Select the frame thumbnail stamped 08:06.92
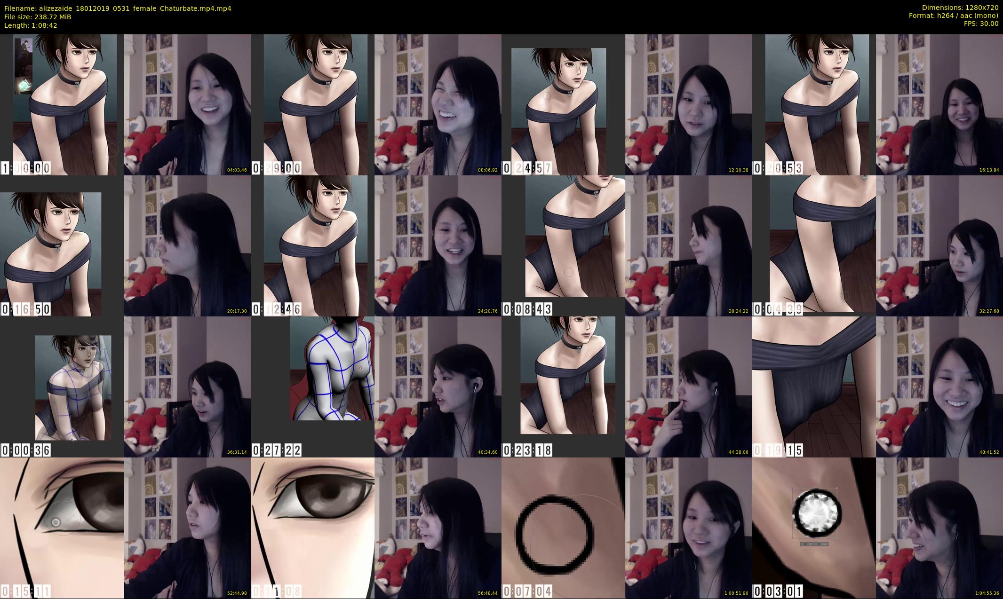 pyautogui.click(x=376, y=104)
